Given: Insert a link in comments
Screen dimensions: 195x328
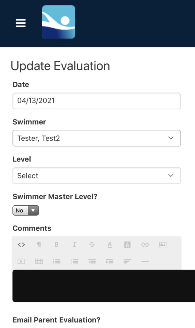Looking at the screenshot, I should click(145, 244).
